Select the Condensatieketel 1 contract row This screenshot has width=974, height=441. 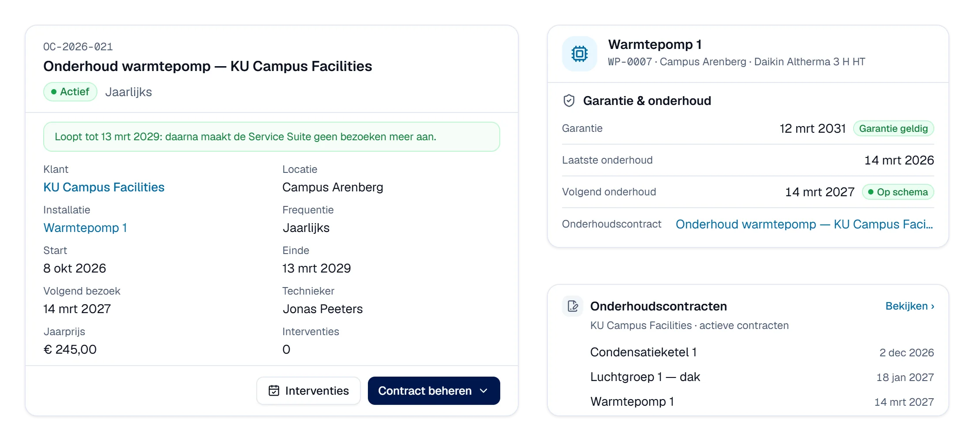click(x=762, y=352)
